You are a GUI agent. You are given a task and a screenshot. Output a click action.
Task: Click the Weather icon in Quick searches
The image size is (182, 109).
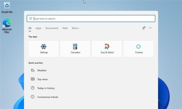pos(33,70)
